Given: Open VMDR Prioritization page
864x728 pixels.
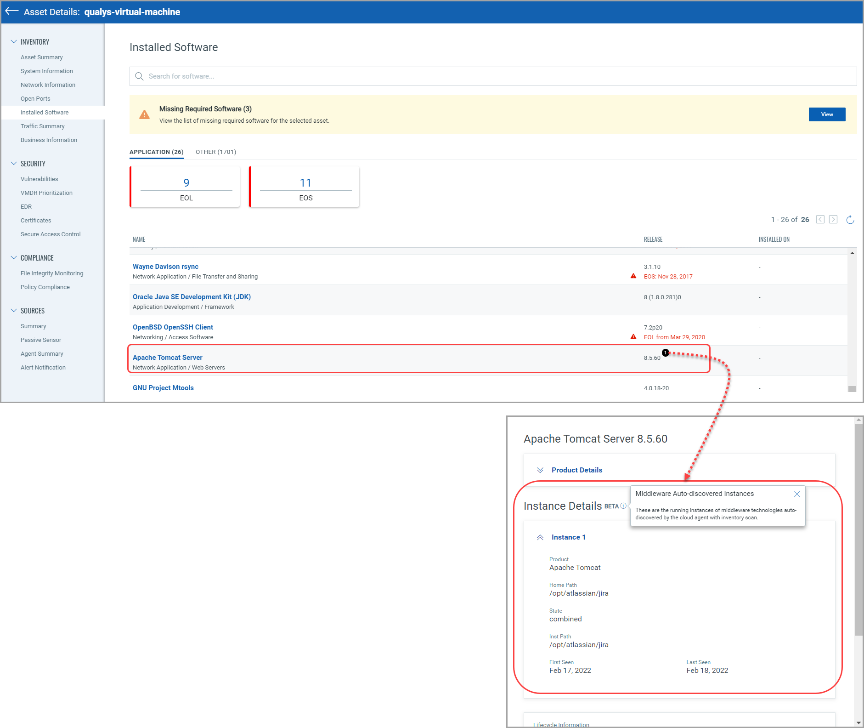Looking at the screenshot, I should [x=46, y=193].
